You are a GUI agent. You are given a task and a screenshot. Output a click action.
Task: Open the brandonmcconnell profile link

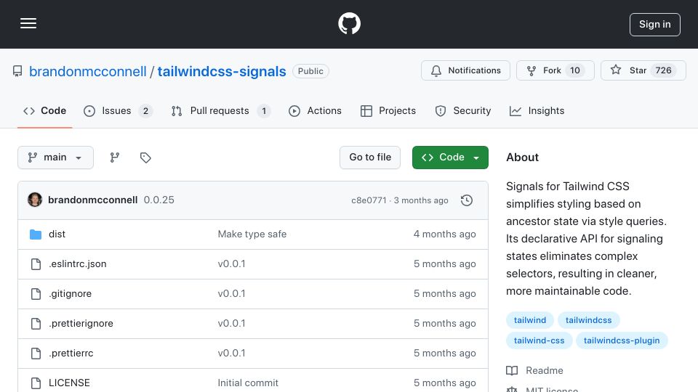point(88,71)
